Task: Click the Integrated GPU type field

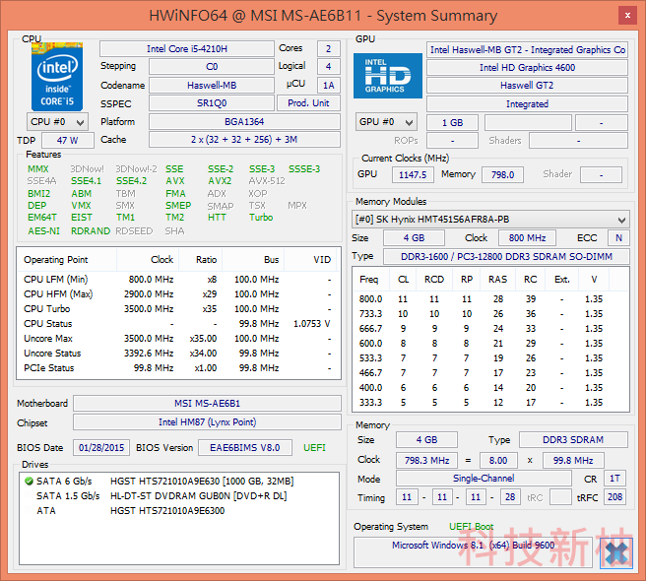Action: click(x=527, y=103)
